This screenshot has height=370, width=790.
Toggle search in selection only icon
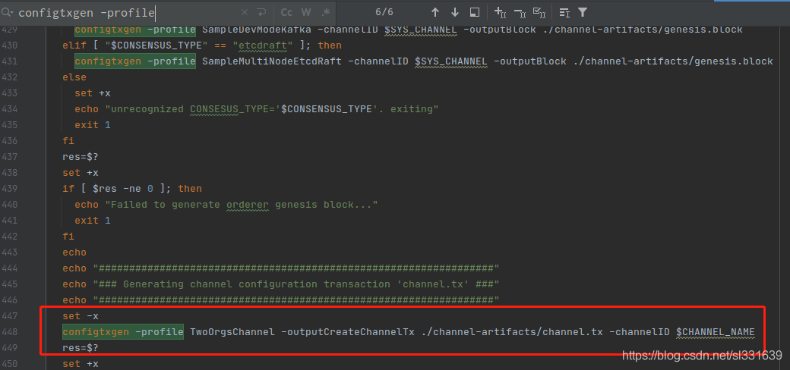point(564,12)
